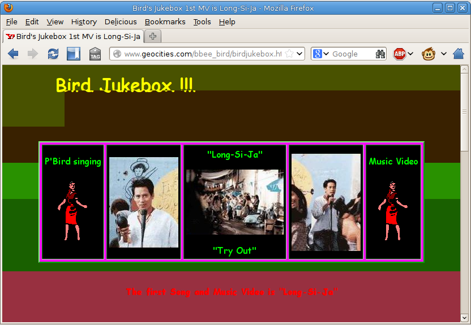Click the "P'Bird singing" label
Viewport: 471px width, 325px height.
pos(72,161)
